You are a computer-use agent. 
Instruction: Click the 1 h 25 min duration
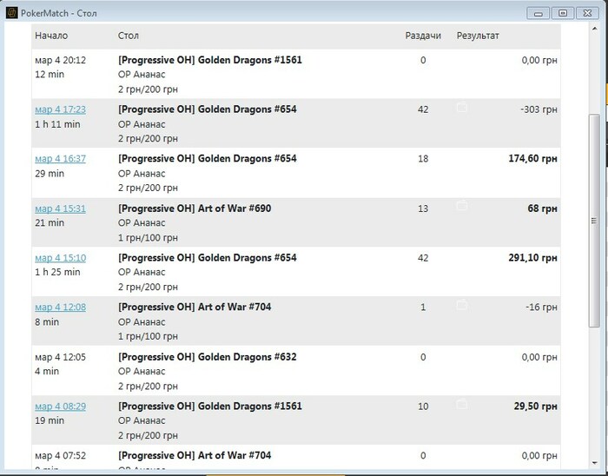point(58,272)
